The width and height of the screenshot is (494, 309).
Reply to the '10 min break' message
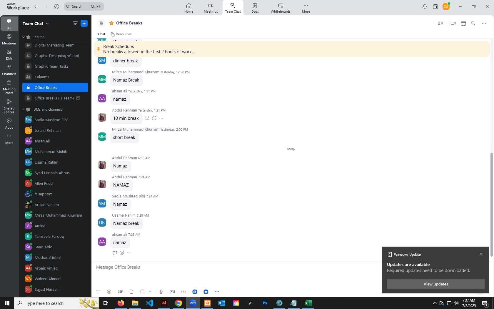[147, 118]
